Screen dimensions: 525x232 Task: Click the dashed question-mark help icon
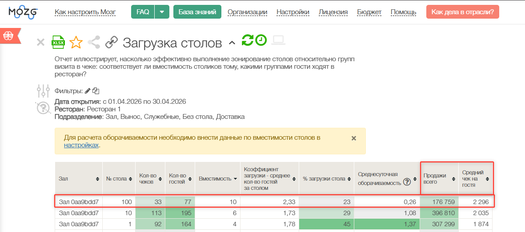[43, 108]
